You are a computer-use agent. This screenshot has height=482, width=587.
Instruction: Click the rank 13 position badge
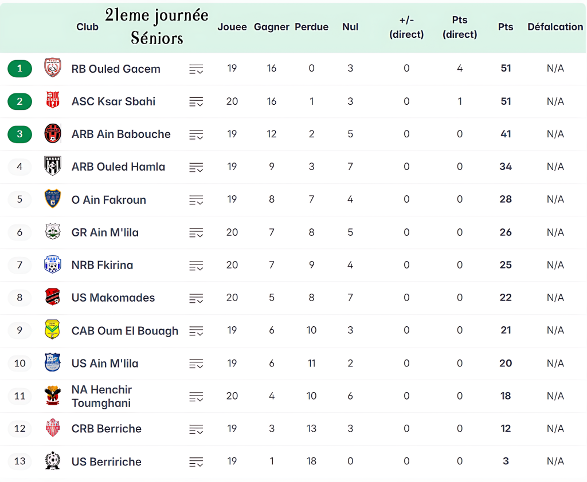pos(20,461)
